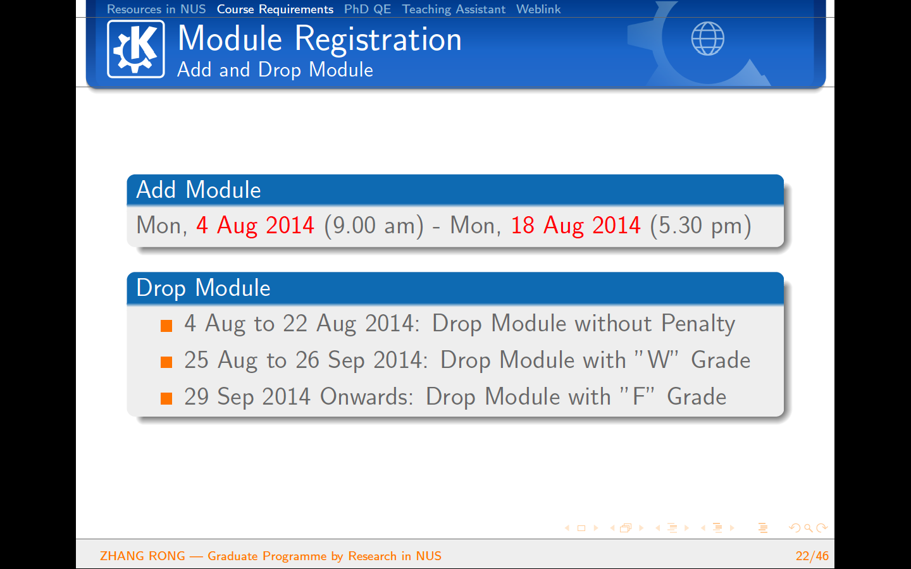Open the Teaching Assistant section

(x=454, y=9)
